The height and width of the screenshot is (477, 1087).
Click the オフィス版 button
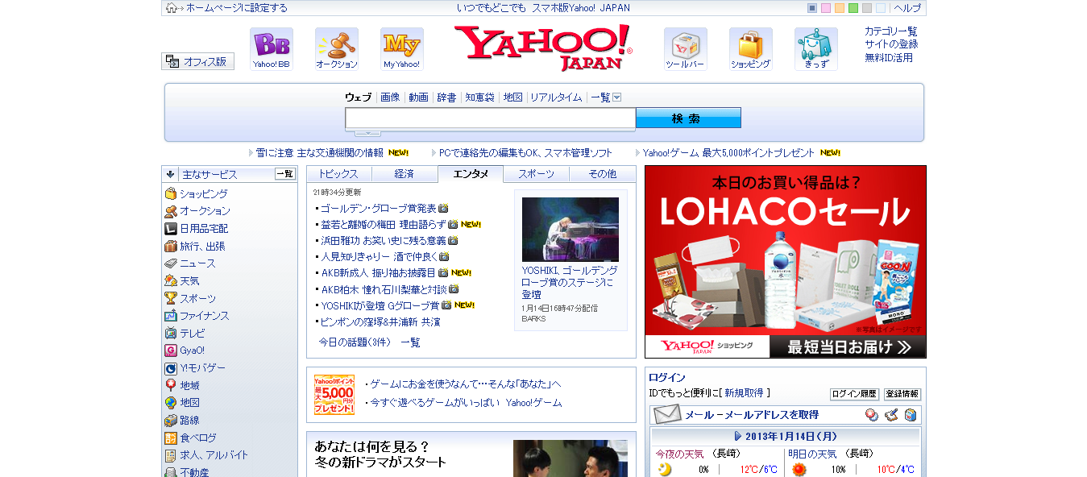[x=197, y=61]
